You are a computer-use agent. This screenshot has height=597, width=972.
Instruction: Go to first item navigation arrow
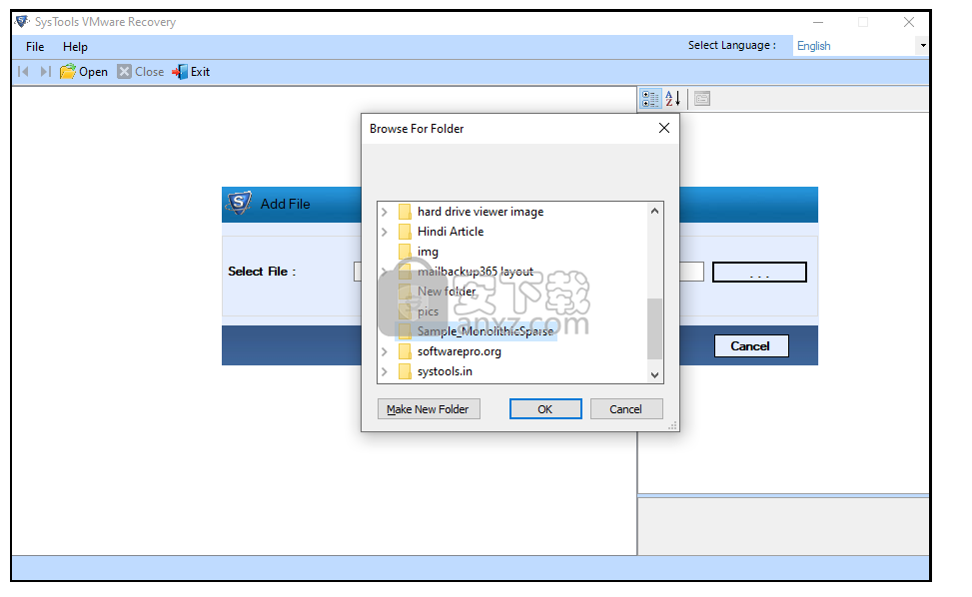(x=24, y=72)
